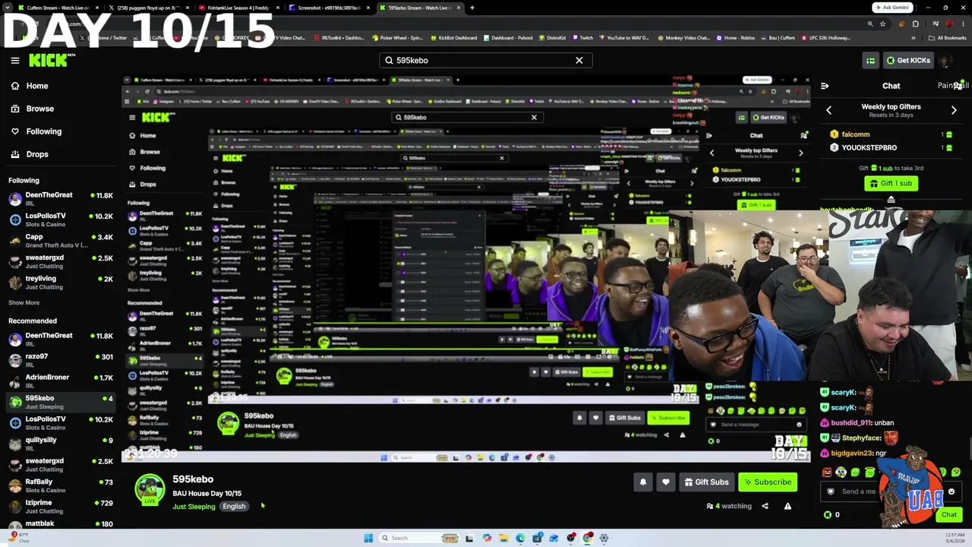This screenshot has height=547, width=972.
Task: Subscribe to 595kebo
Action: 768,482
